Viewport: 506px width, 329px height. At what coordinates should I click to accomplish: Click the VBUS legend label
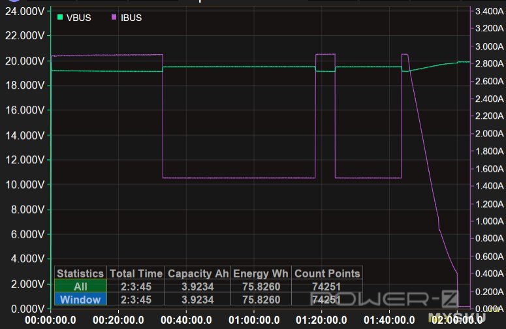pos(79,18)
